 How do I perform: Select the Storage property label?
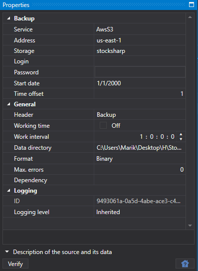[24, 51]
